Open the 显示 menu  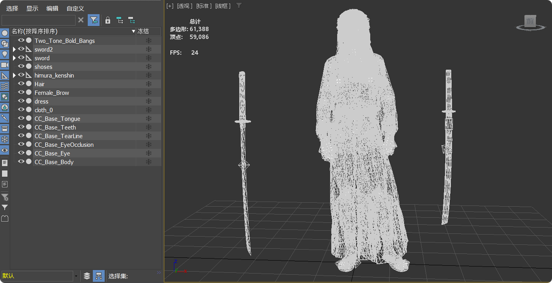point(32,8)
